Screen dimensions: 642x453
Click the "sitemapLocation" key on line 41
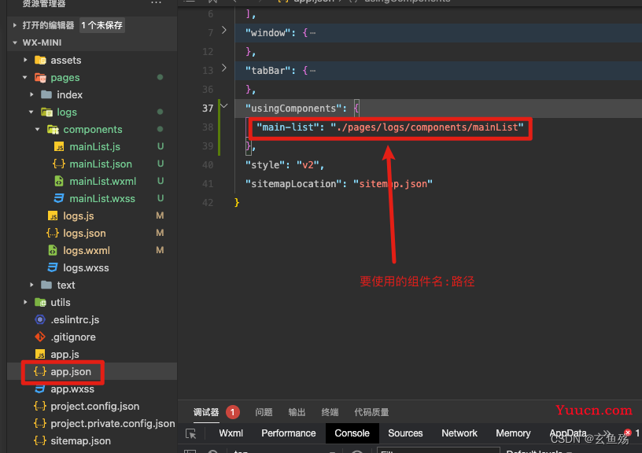(293, 184)
